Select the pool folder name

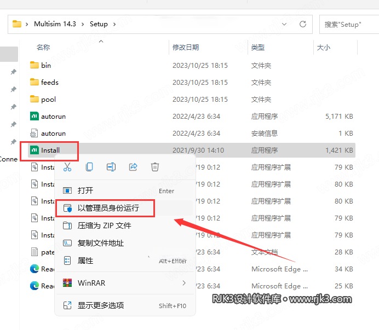point(48,99)
